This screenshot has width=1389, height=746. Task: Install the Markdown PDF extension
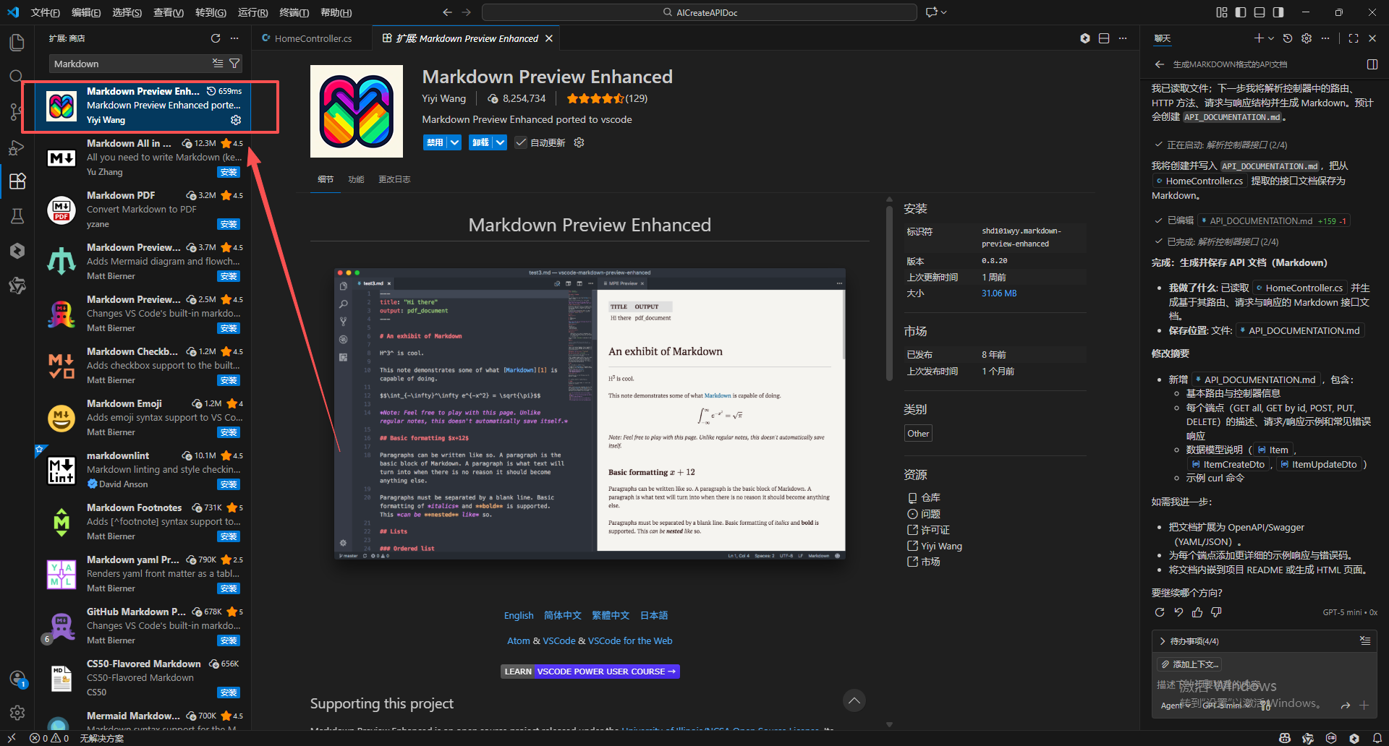pos(229,224)
